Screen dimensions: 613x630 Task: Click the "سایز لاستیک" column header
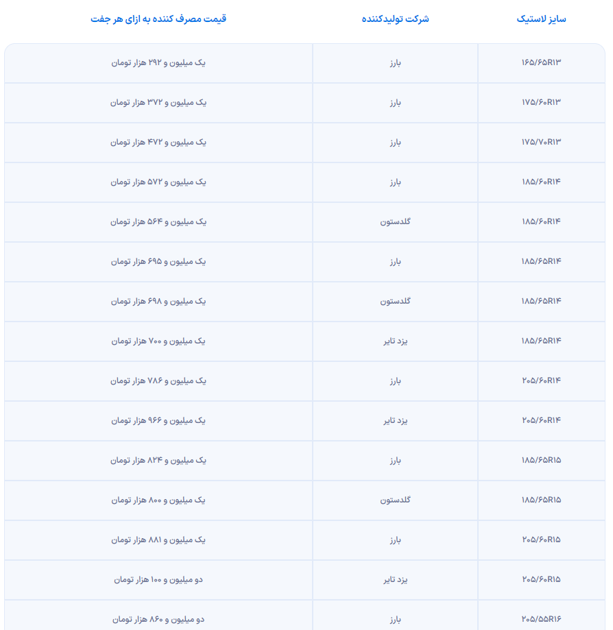541,19
